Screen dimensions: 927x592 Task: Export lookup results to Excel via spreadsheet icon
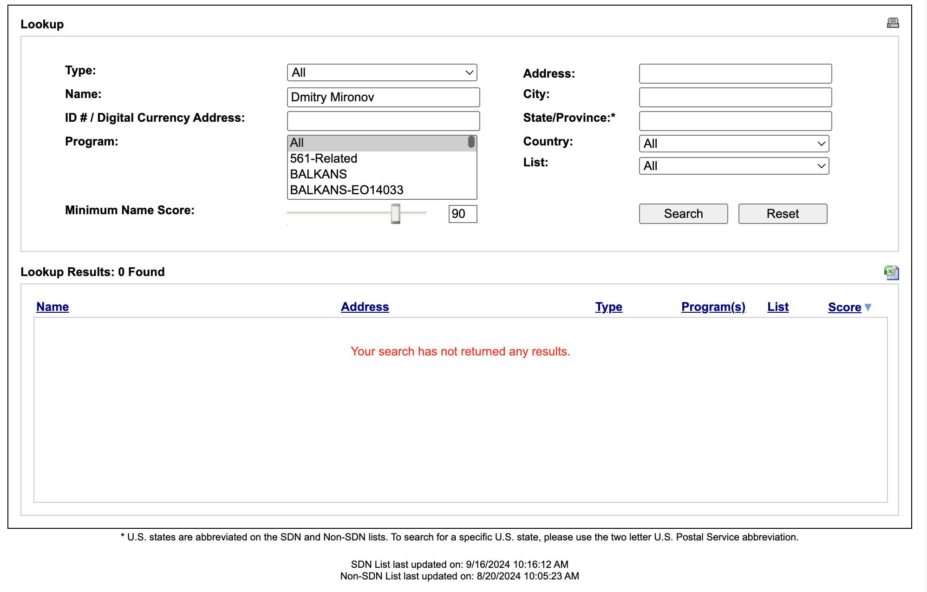pyautogui.click(x=892, y=273)
